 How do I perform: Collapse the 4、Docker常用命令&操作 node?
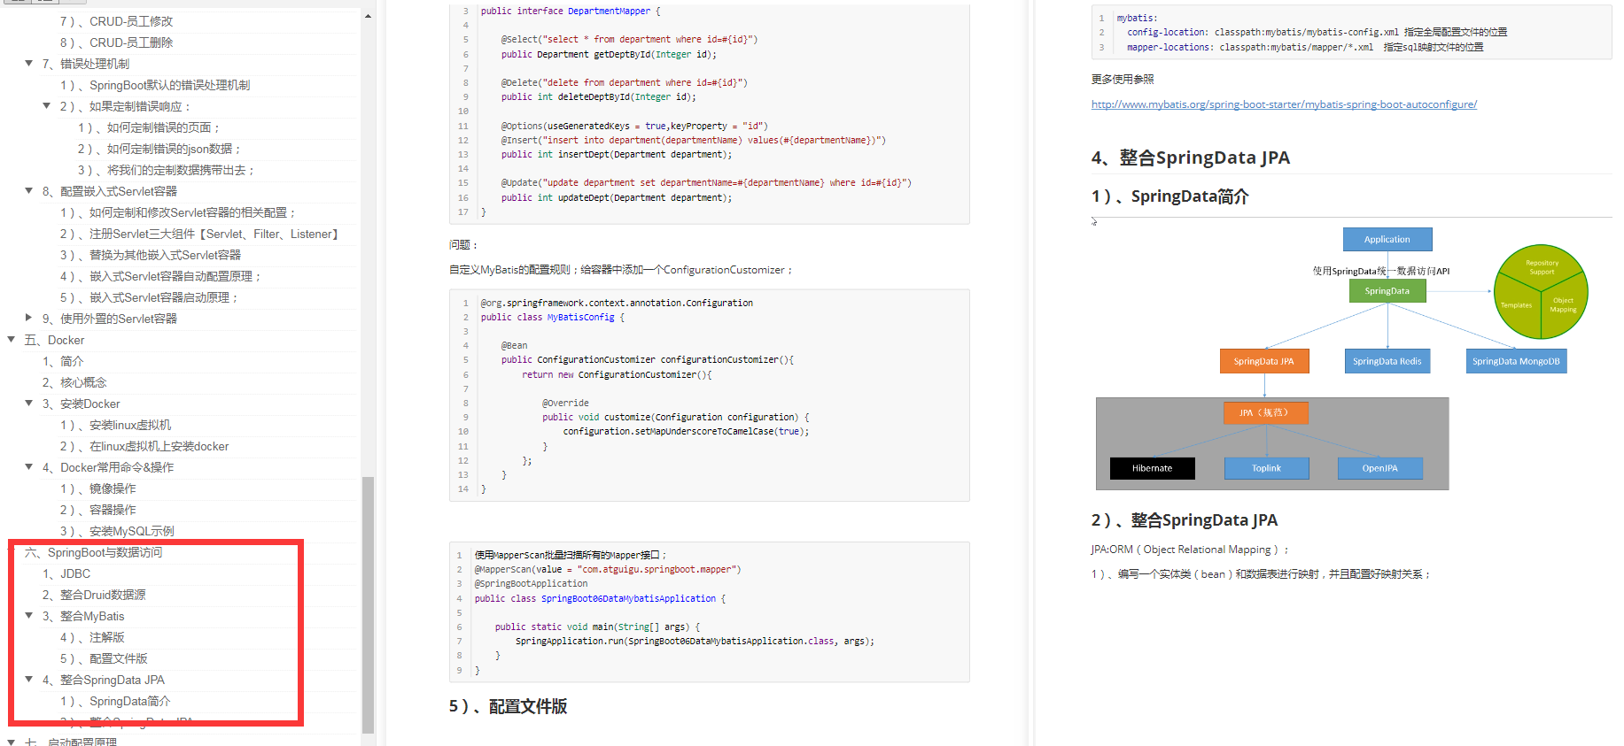click(x=29, y=467)
